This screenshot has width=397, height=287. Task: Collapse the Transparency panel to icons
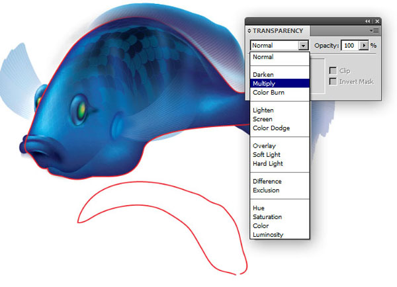(x=367, y=22)
